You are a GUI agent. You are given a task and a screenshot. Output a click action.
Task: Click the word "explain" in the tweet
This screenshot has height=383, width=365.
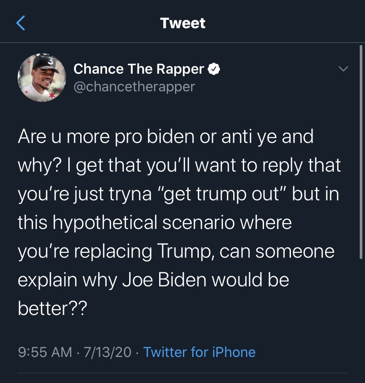pyautogui.click(x=47, y=280)
